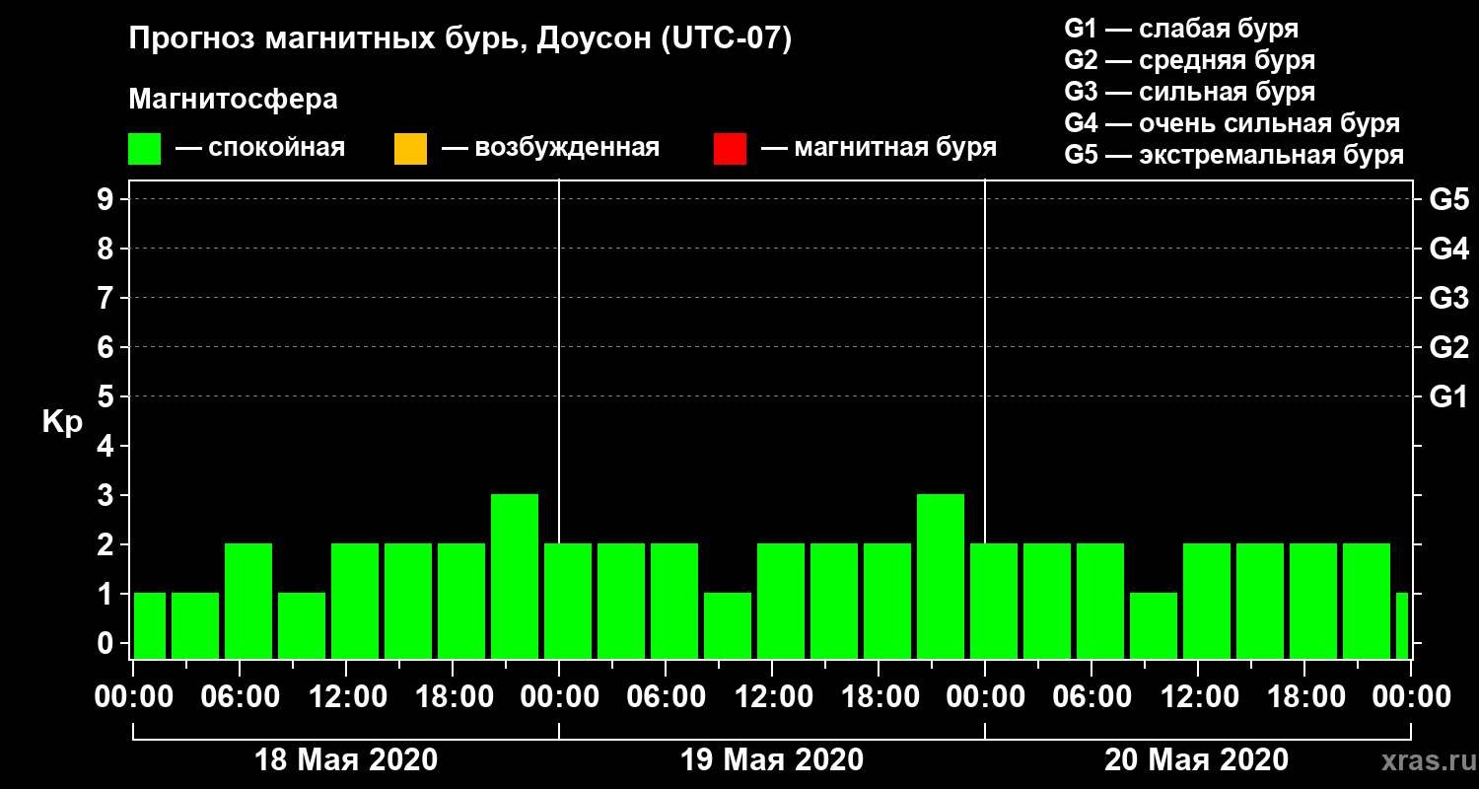Click the orange 'возбужденная' legend swatch

[x=410, y=149]
